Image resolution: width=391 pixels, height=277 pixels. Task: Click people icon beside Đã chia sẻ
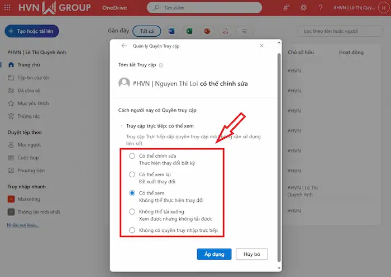tap(11, 91)
